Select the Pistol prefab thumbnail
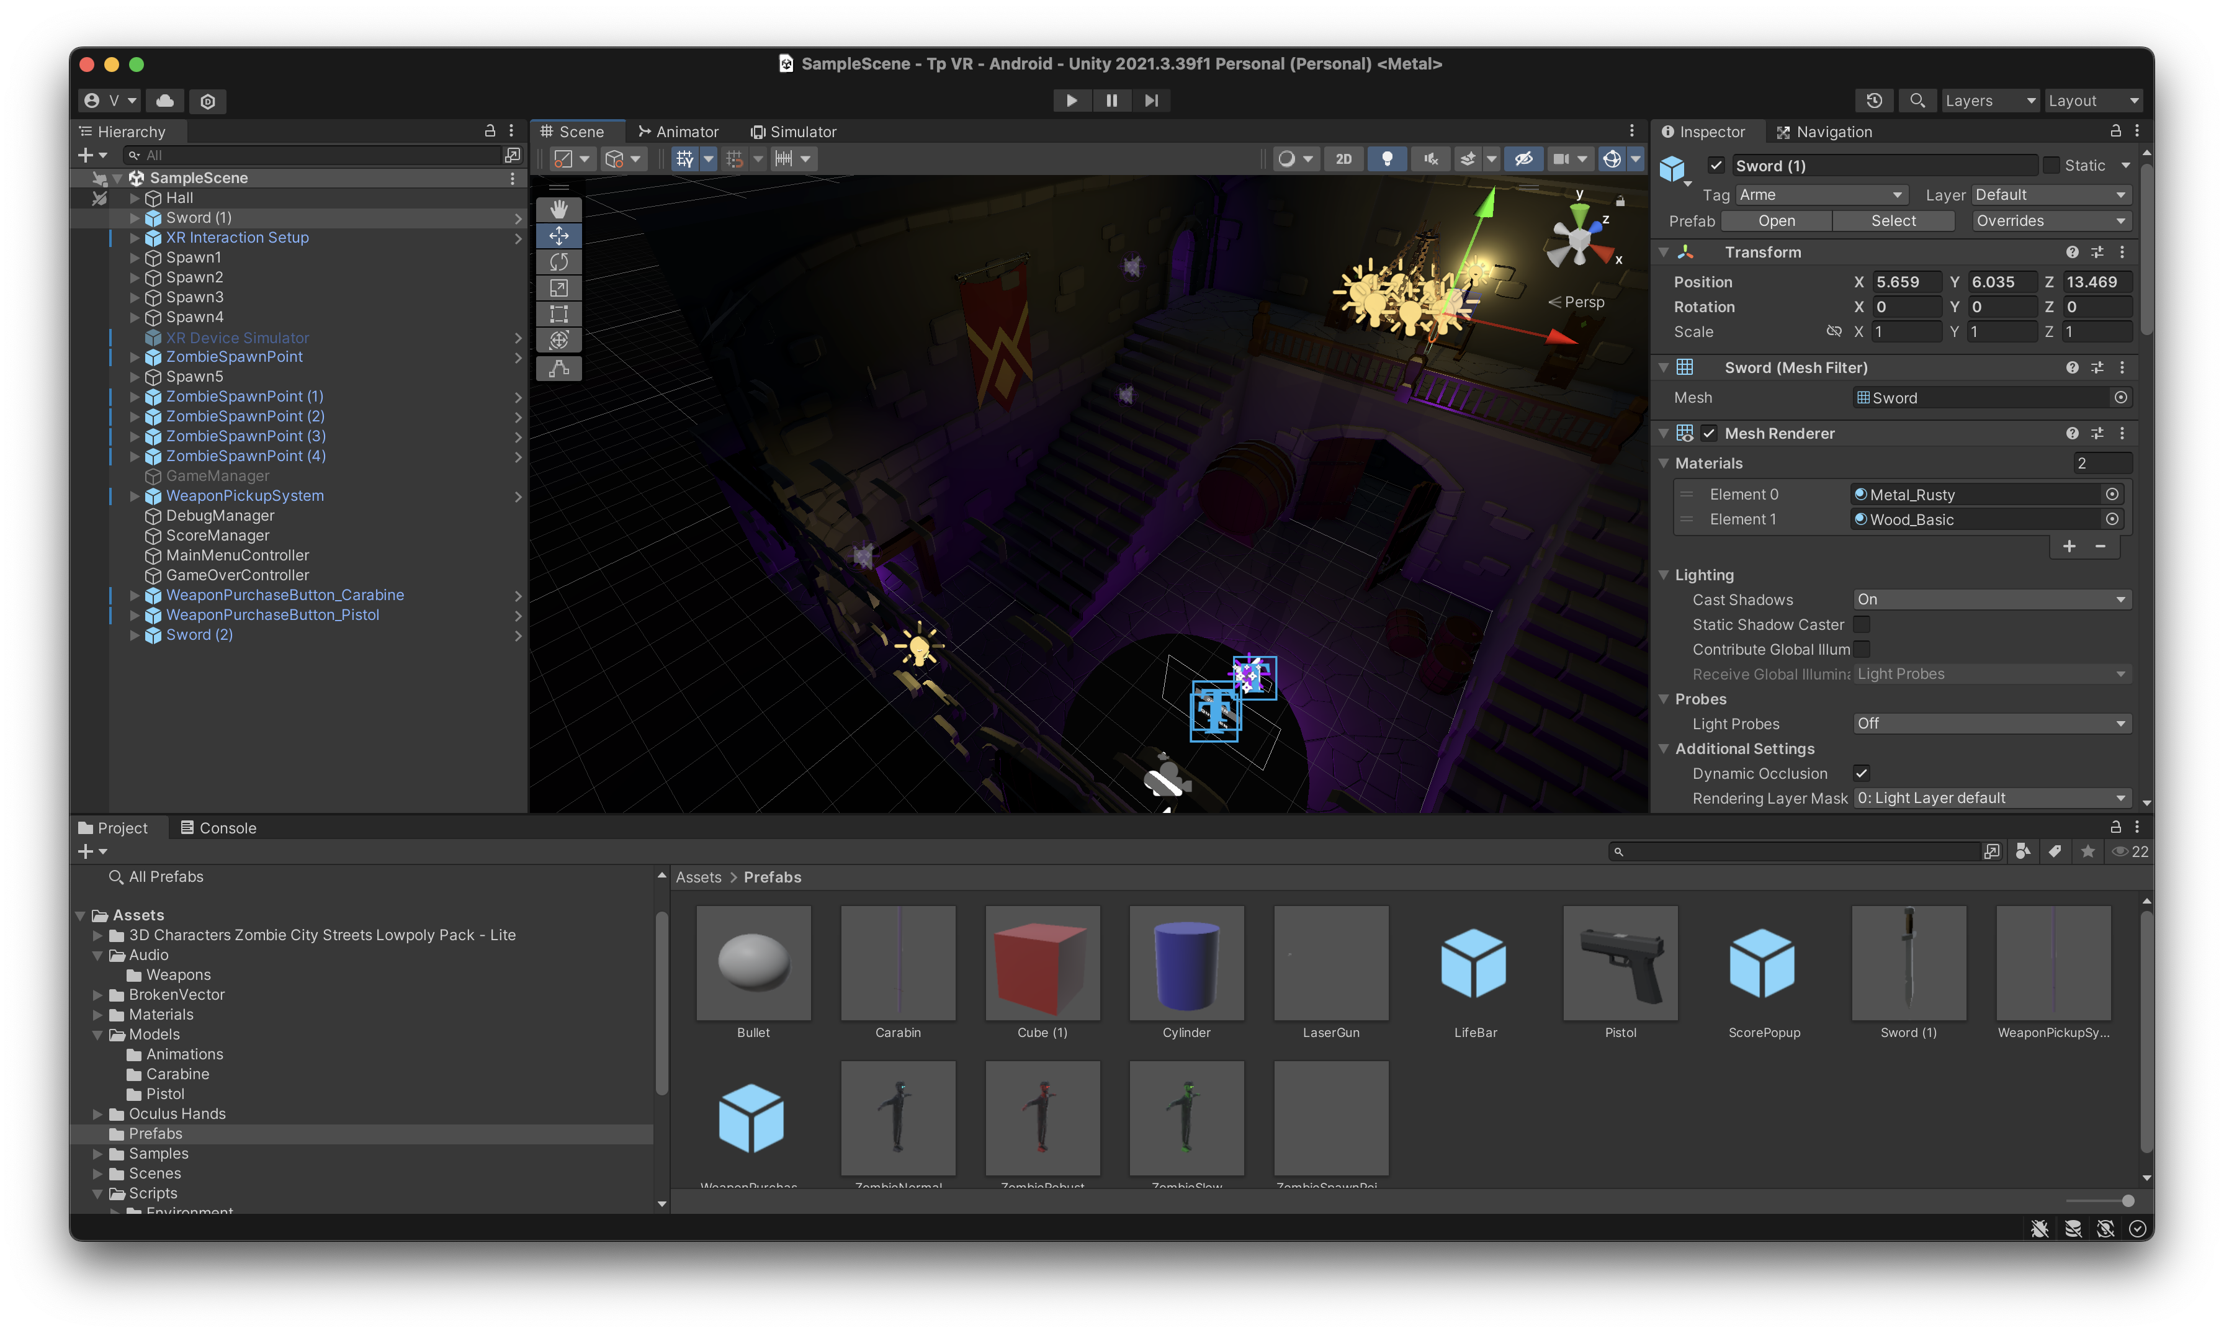The image size is (2224, 1333). 1620,963
